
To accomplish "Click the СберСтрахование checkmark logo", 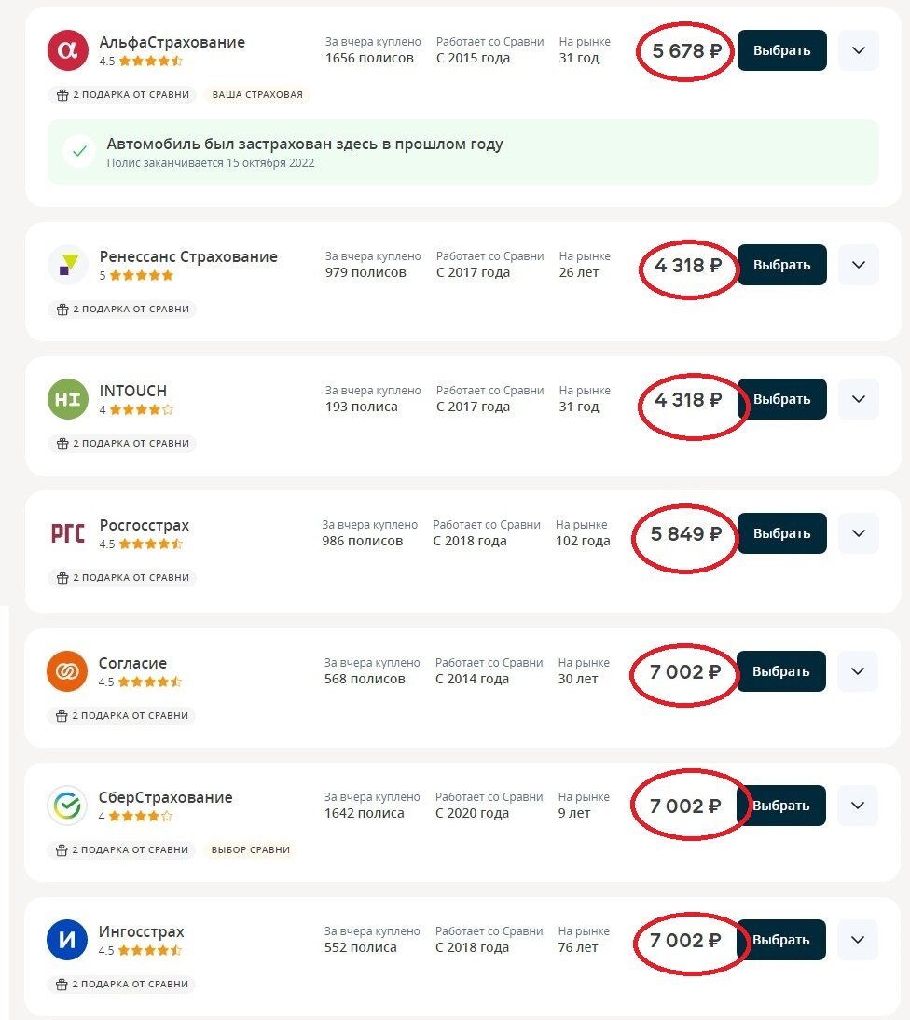I will (67, 806).
